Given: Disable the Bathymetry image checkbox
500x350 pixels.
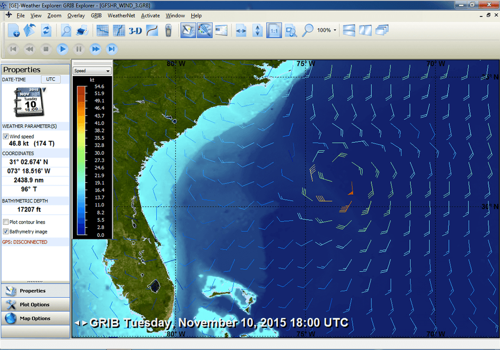Looking at the screenshot, I should [6, 232].
